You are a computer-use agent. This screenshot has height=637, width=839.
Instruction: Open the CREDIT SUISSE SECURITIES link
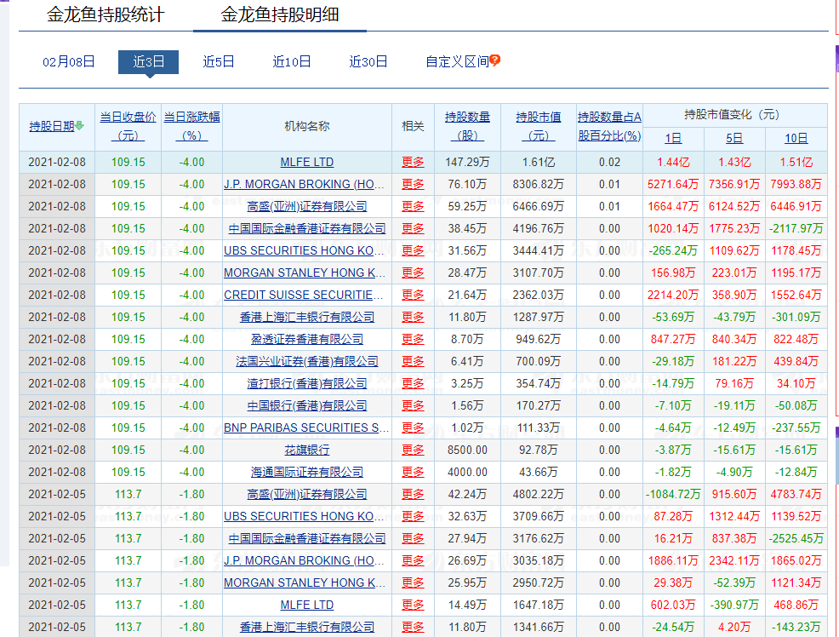coord(304,295)
